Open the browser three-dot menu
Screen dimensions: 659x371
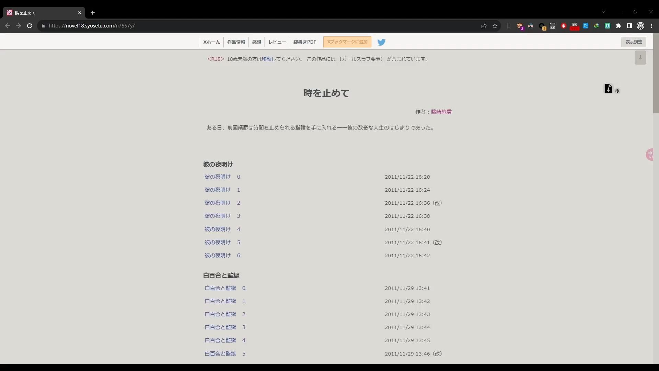(x=651, y=26)
